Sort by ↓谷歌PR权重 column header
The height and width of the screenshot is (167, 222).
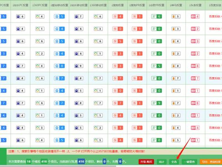point(157,5)
